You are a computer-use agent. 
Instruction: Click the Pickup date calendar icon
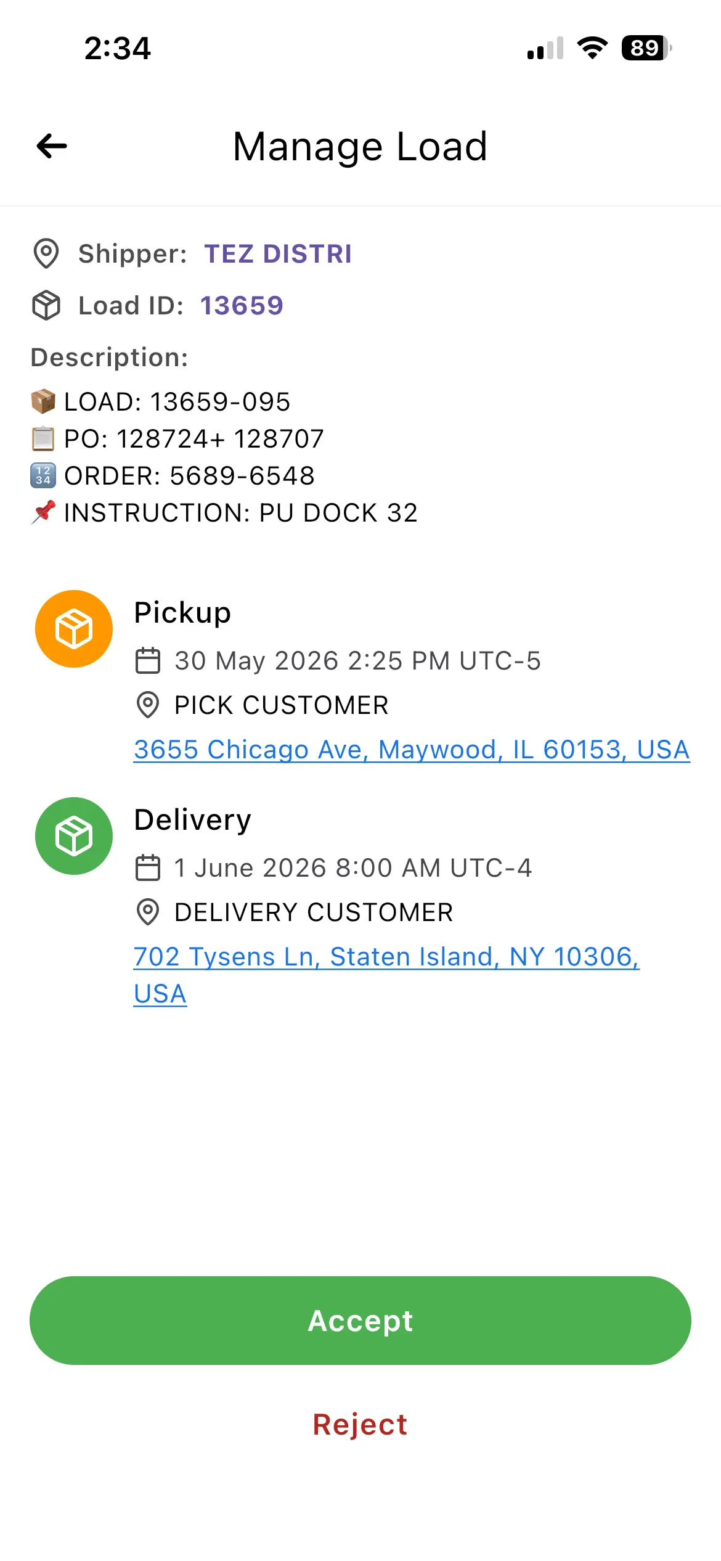[148, 661]
